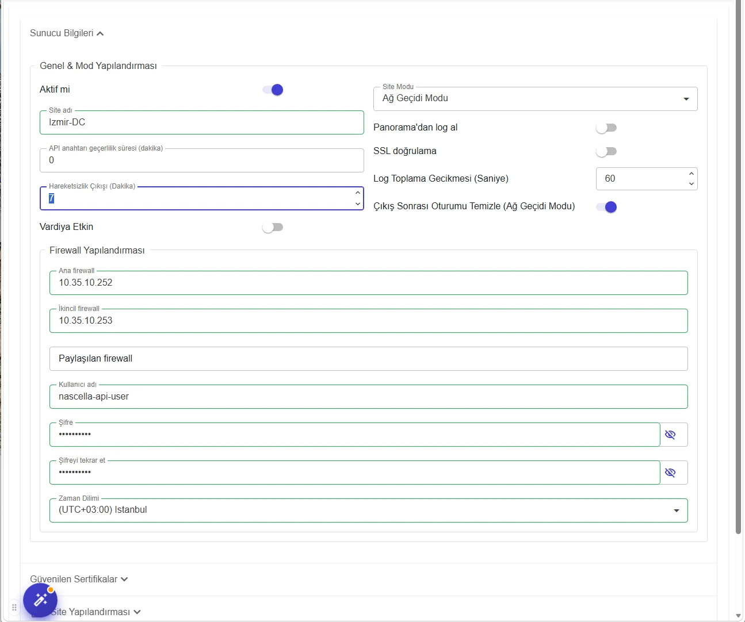745x622 pixels.
Task: Increase Log Toplama Gecikmesi value
Action: (691, 174)
